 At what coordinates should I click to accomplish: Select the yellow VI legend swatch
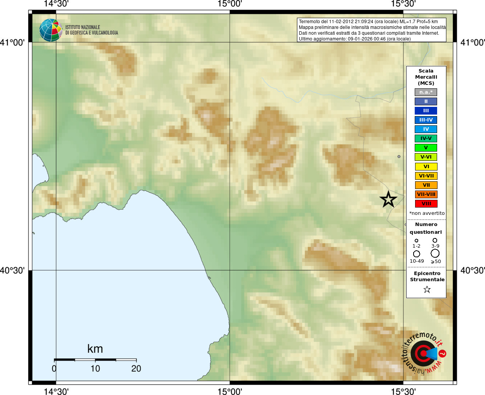click(426, 167)
